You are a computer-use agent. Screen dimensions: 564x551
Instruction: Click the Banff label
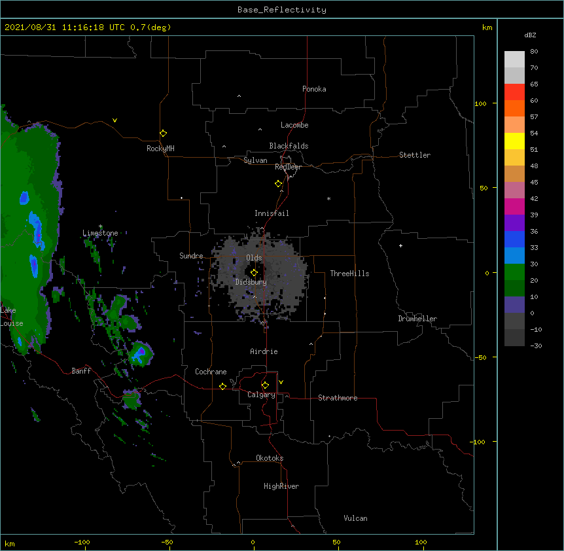click(81, 371)
